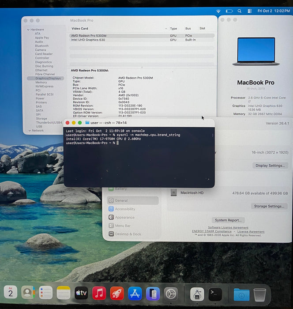Open System Settings gear in Dock

click(x=171, y=294)
